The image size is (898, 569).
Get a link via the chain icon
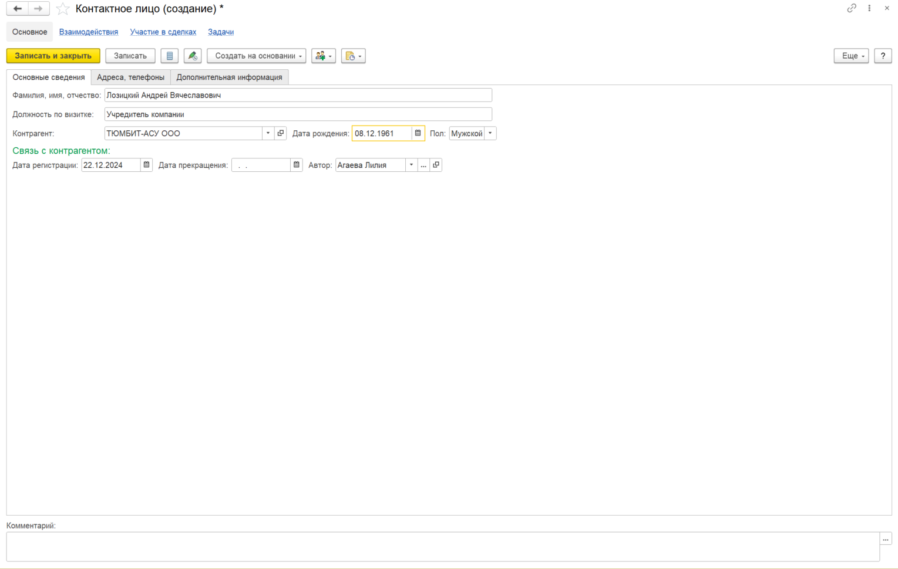tap(852, 8)
